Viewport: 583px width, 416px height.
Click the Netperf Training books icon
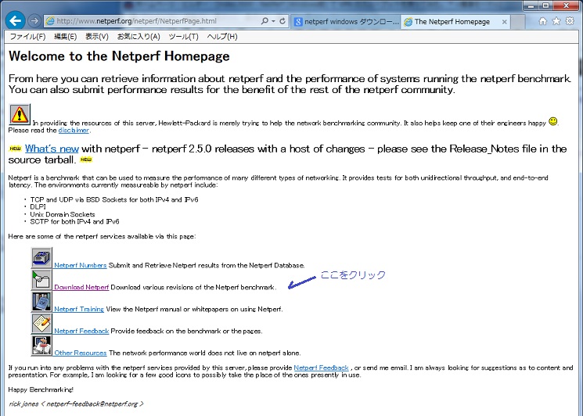pyautogui.click(x=41, y=302)
